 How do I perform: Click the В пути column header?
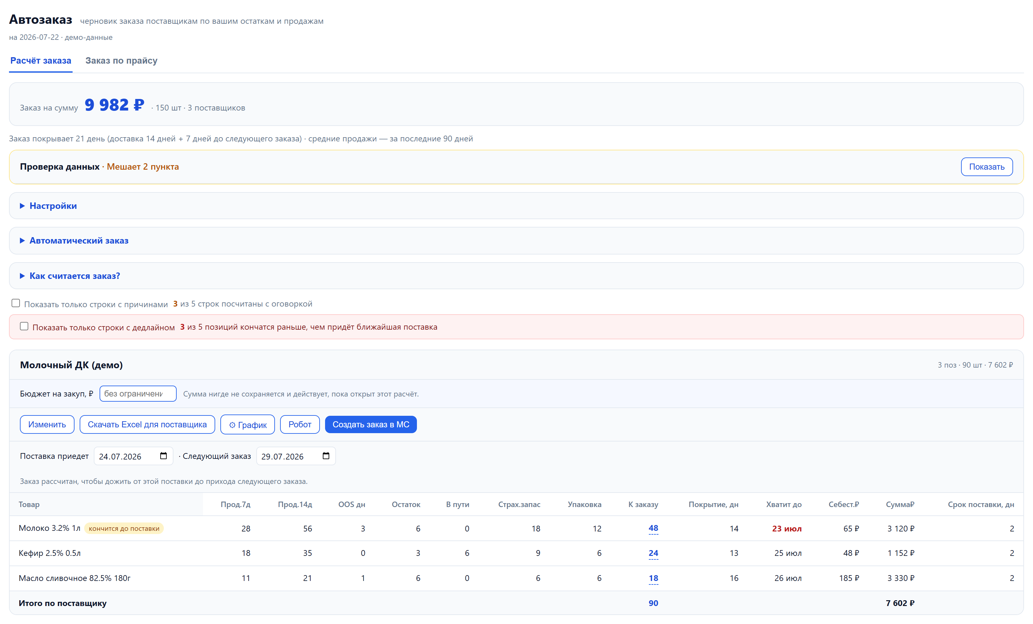pyautogui.click(x=457, y=504)
